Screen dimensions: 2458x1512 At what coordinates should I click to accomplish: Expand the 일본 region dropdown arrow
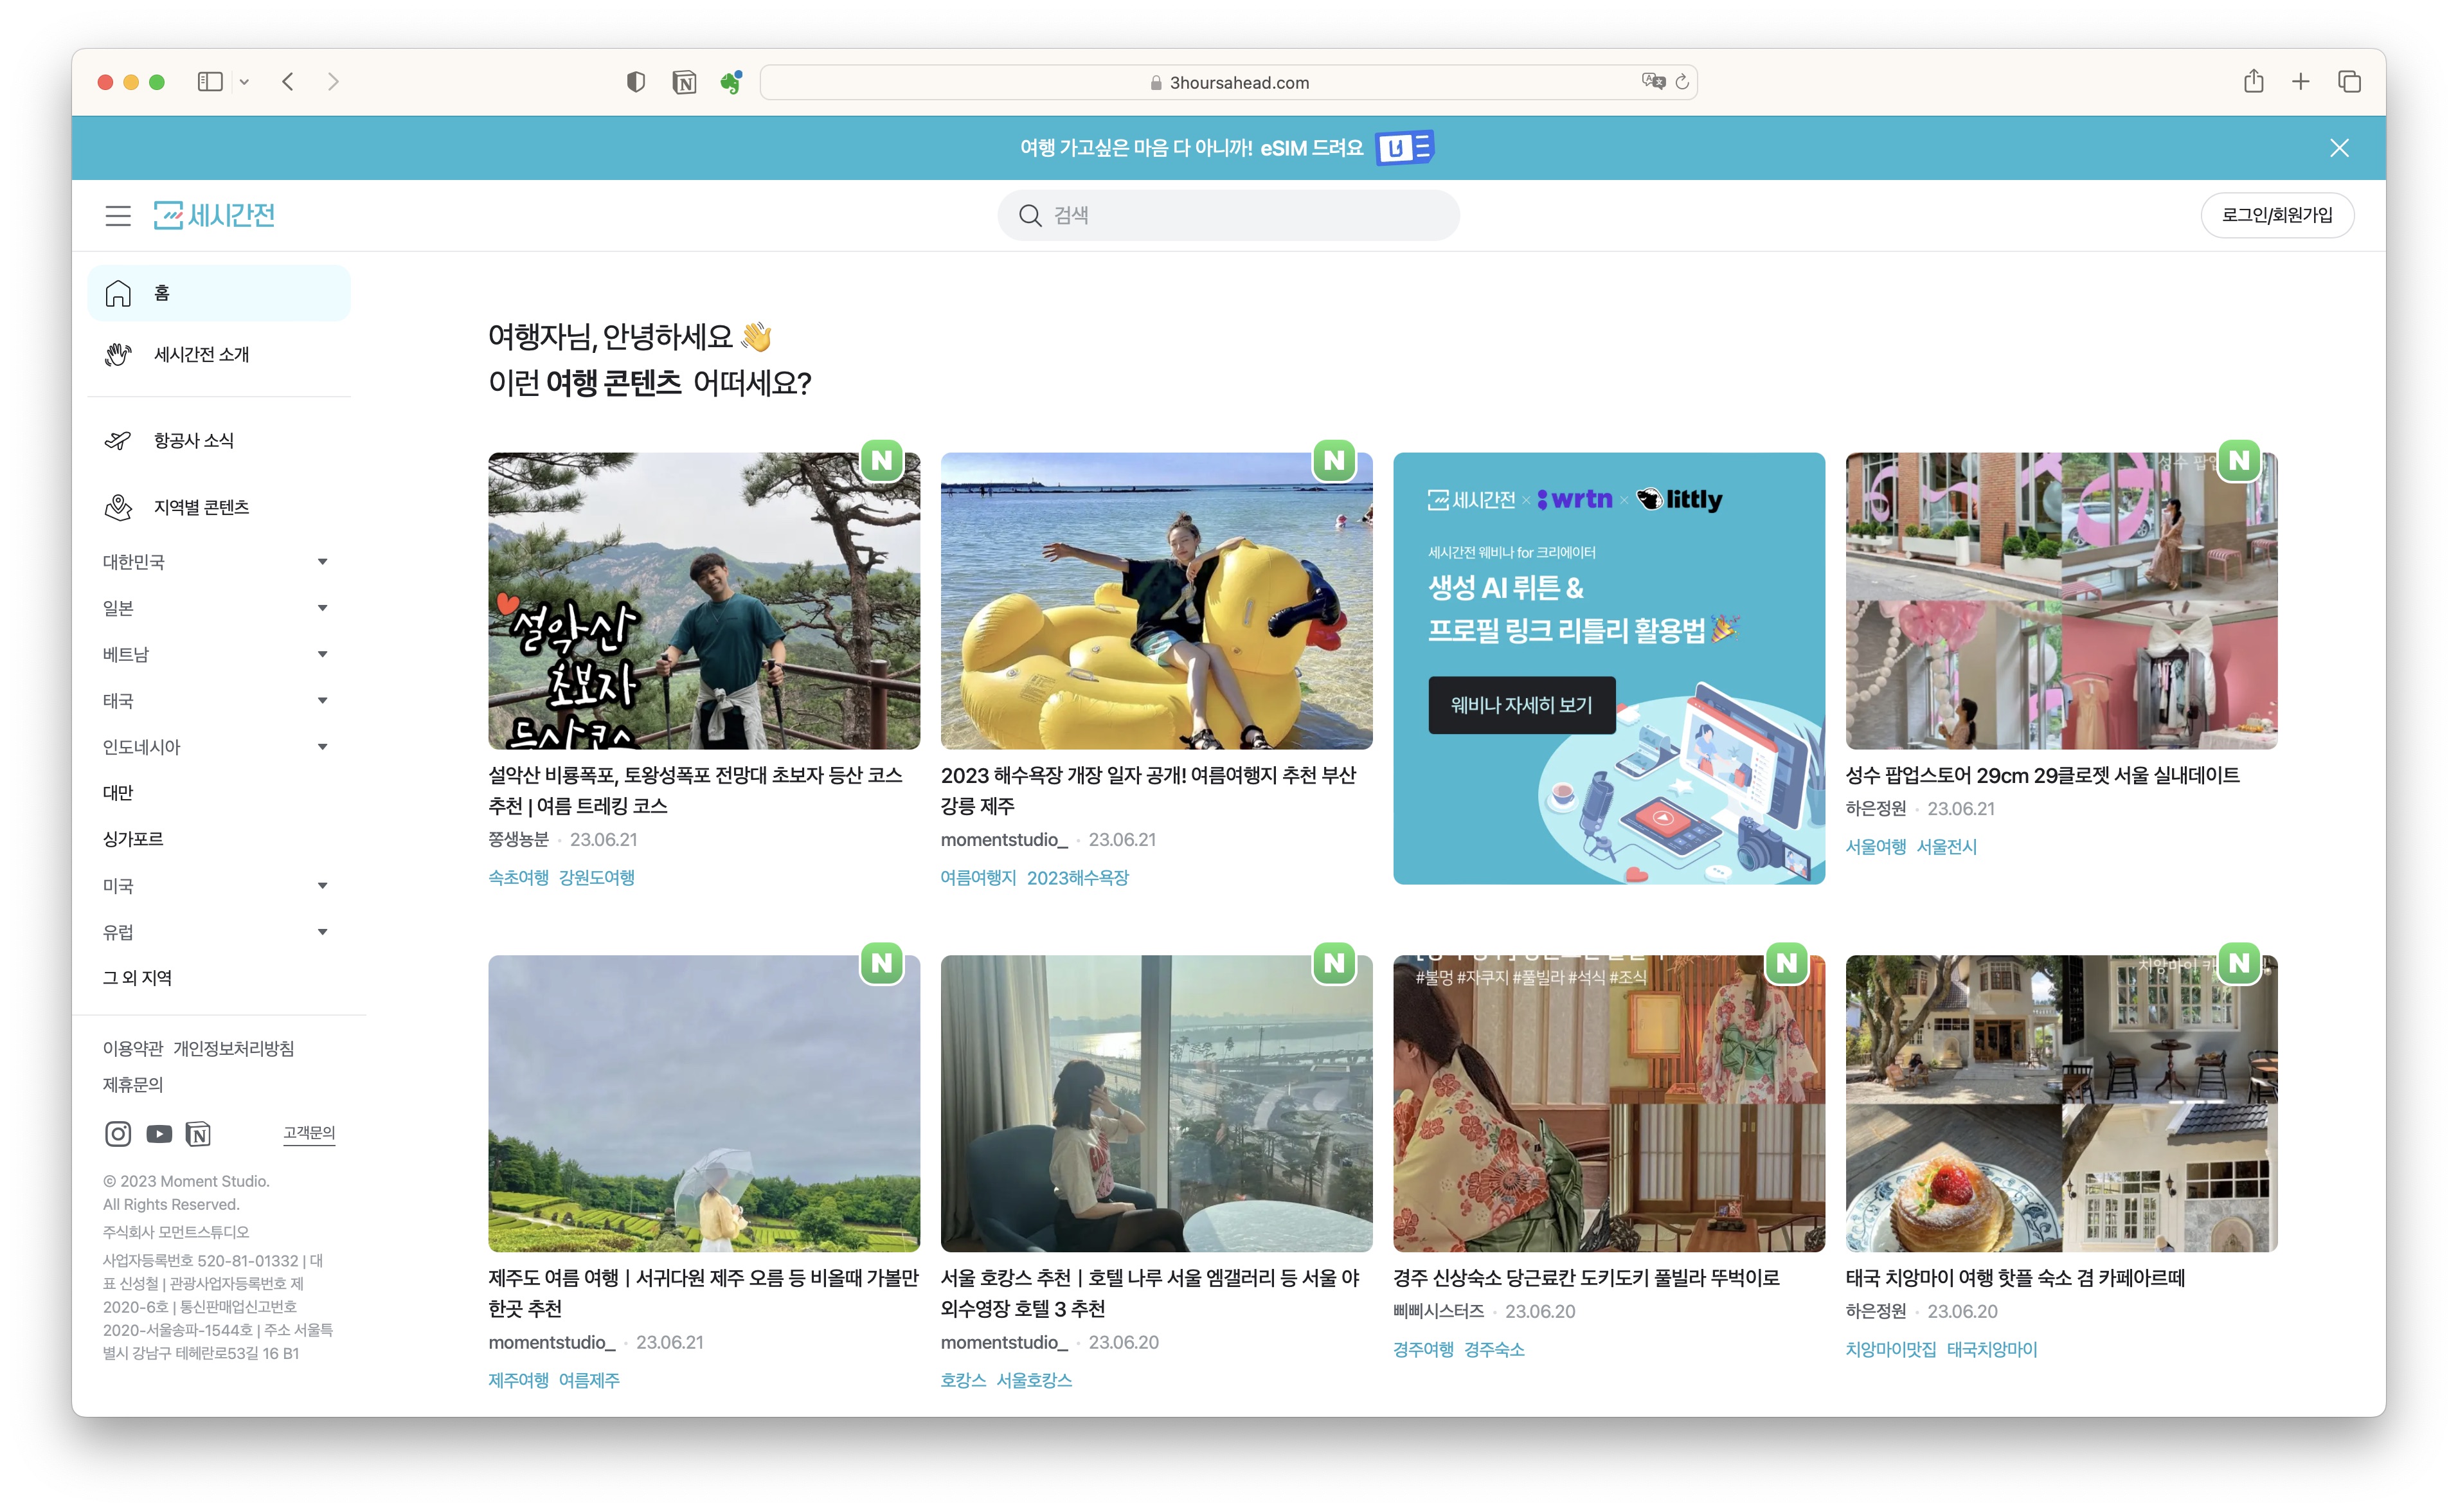(x=322, y=608)
